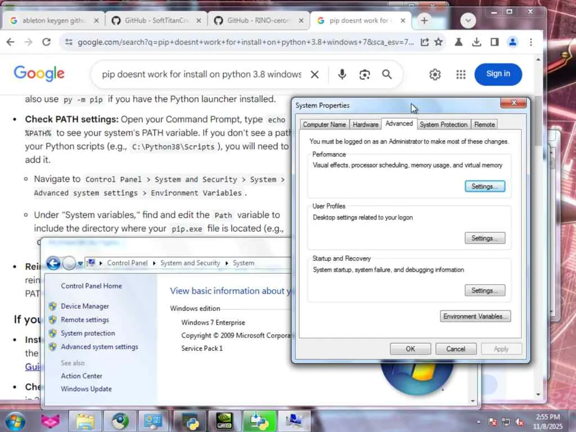This screenshot has width=576, height=432.
Task: Bookmark this page with star icon
Action: tap(438, 42)
